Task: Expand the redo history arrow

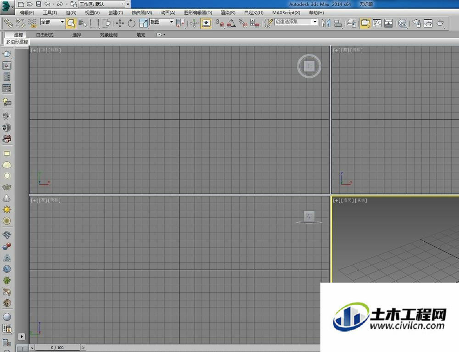Action: point(67,4)
